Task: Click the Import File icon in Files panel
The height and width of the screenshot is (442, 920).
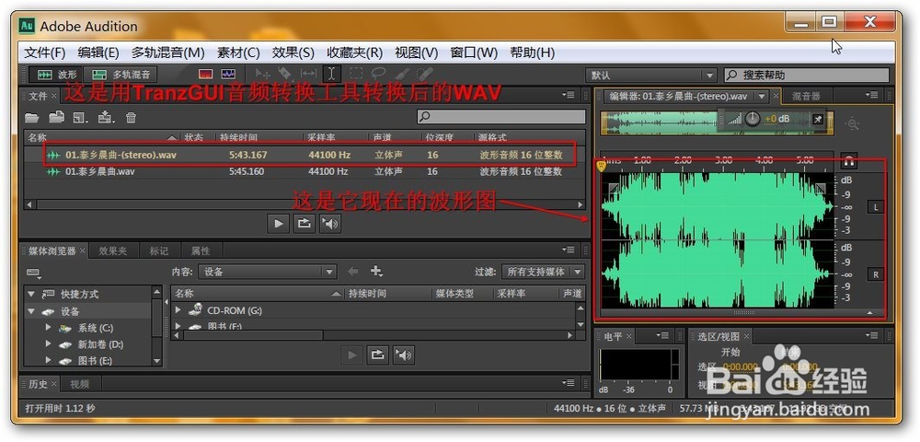Action: 56,117
